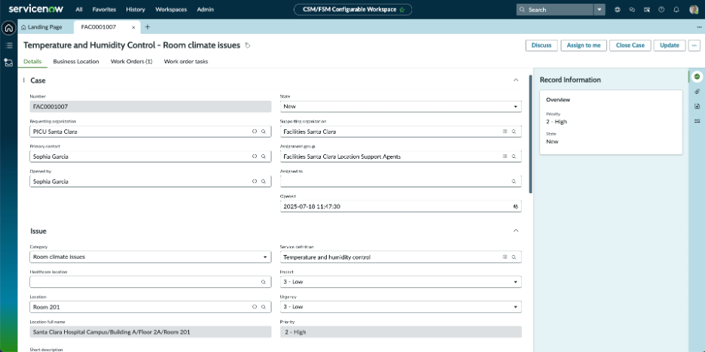705x352 pixels.
Task: Preview the Requesting organization PICU Santa Clara record
Action: point(255,132)
